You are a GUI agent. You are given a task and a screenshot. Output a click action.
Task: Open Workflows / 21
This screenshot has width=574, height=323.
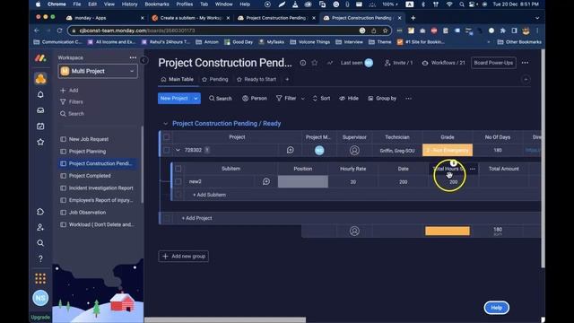point(443,63)
